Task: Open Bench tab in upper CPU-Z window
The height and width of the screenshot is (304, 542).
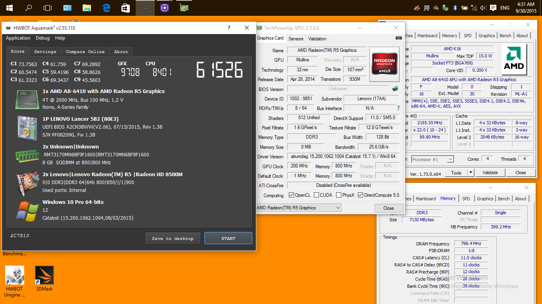Action: pyautogui.click(x=505, y=36)
